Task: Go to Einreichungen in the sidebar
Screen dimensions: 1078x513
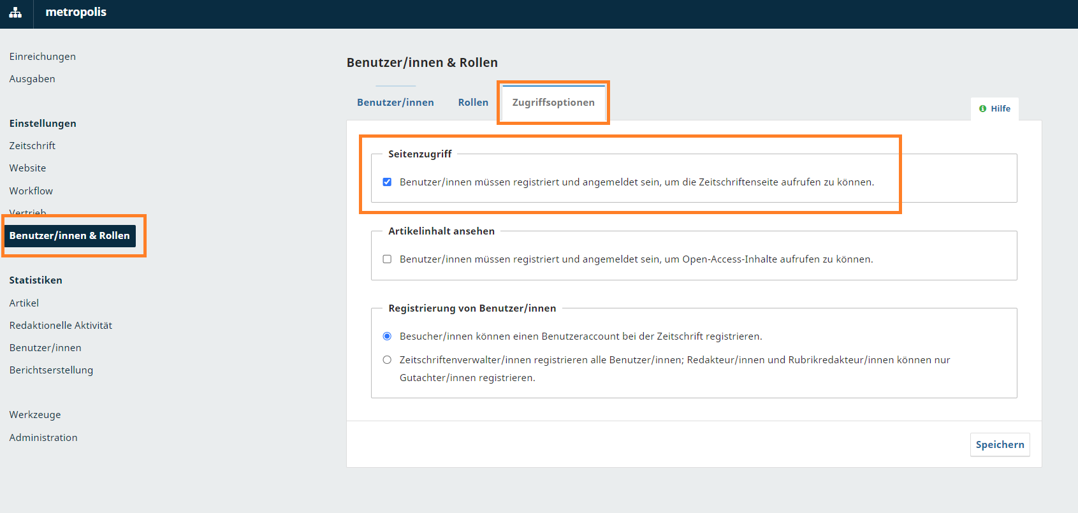Action: [43, 57]
